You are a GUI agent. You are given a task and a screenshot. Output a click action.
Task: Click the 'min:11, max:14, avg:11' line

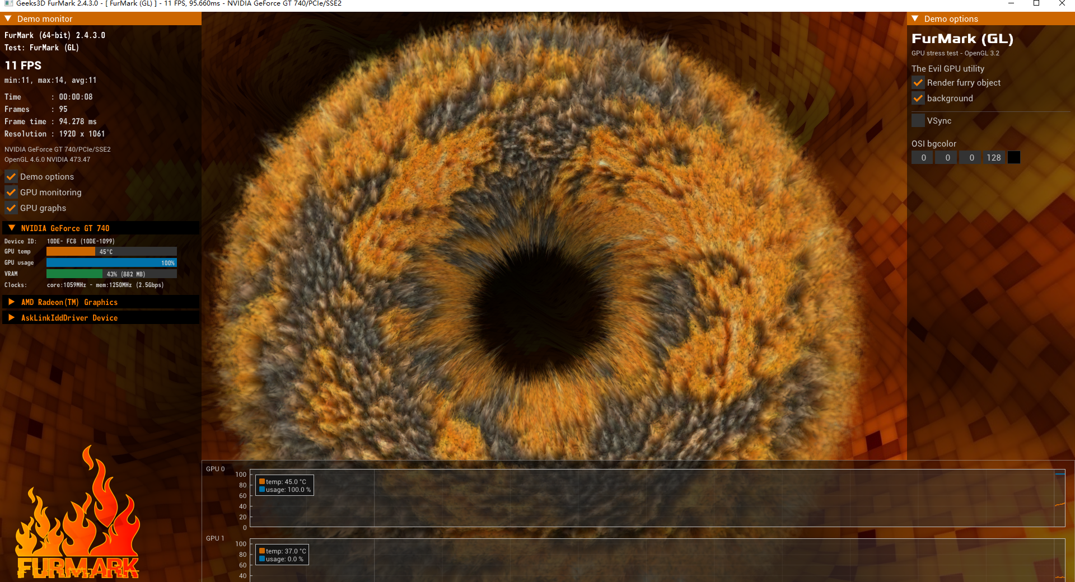point(50,81)
